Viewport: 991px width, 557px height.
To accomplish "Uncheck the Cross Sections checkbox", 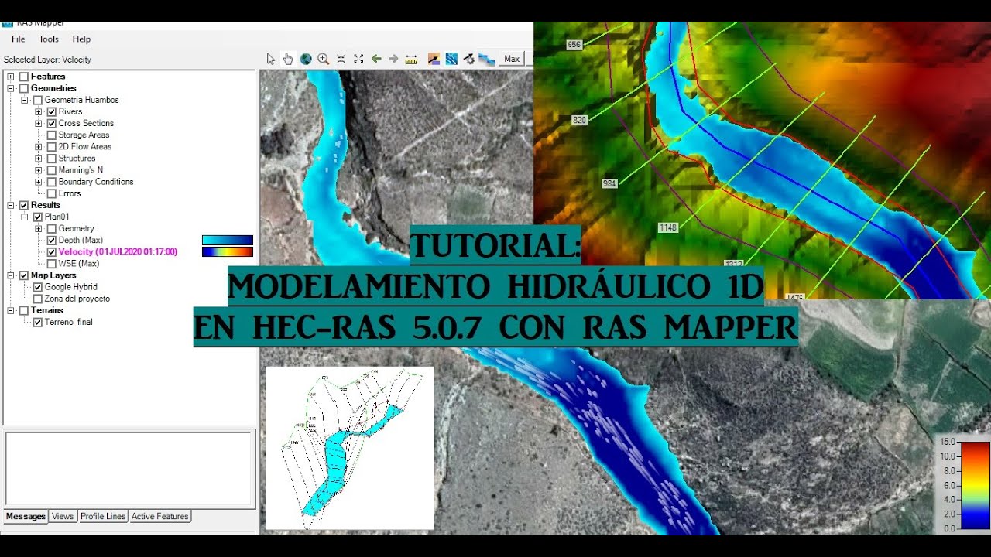I will (x=52, y=123).
